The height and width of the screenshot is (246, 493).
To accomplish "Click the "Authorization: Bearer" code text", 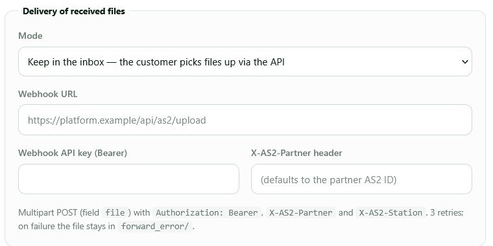I will pos(207,213).
